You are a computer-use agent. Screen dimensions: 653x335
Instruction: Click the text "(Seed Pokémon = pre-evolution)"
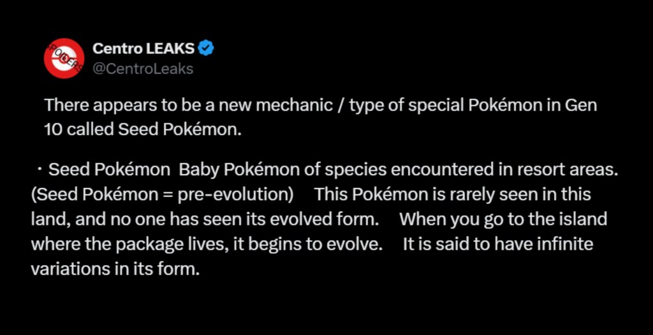point(162,194)
